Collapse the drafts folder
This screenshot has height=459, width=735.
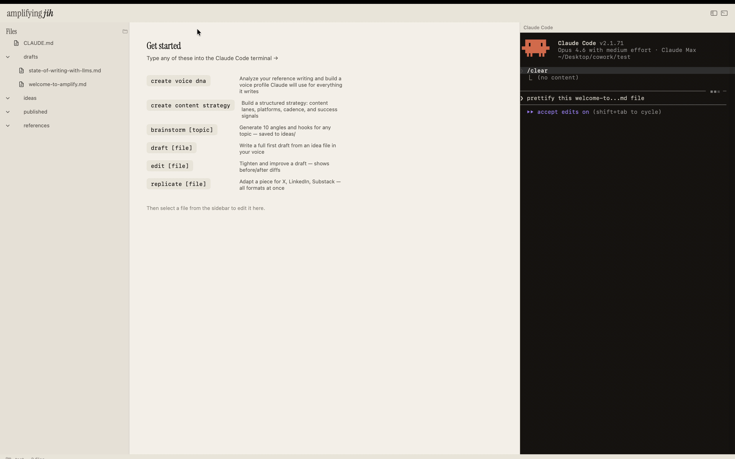(8, 57)
